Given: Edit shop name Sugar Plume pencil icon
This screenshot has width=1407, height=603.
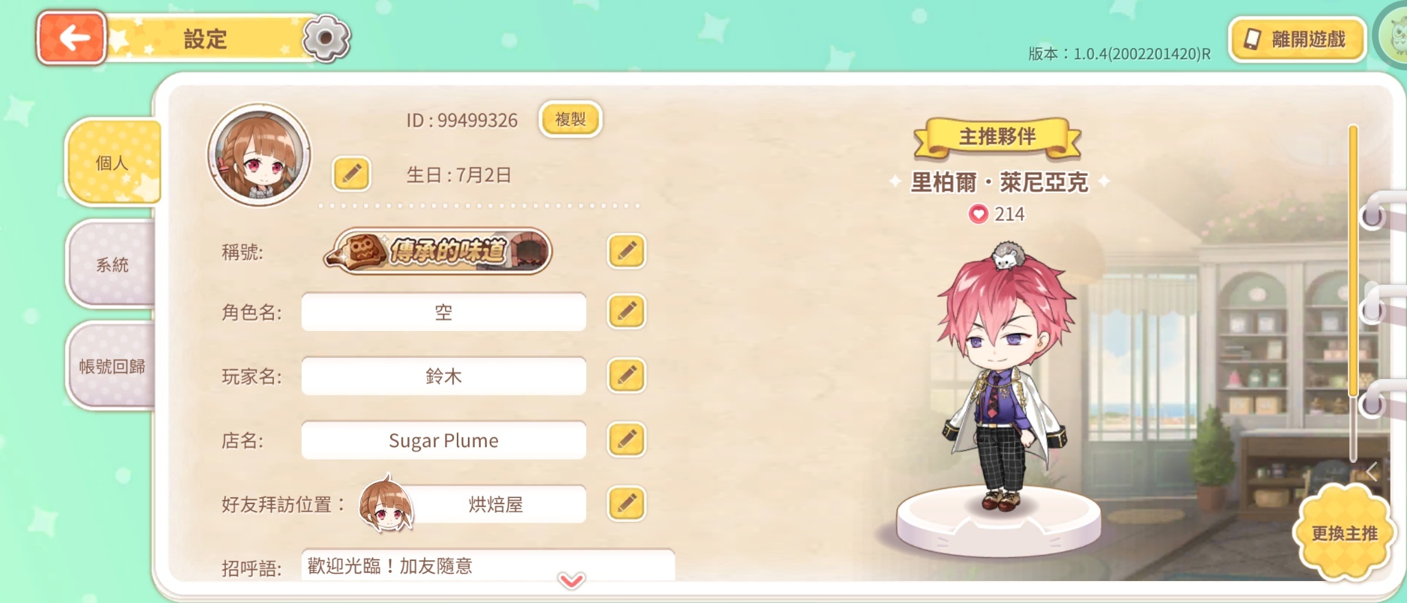Looking at the screenshot, I should 627,440.
